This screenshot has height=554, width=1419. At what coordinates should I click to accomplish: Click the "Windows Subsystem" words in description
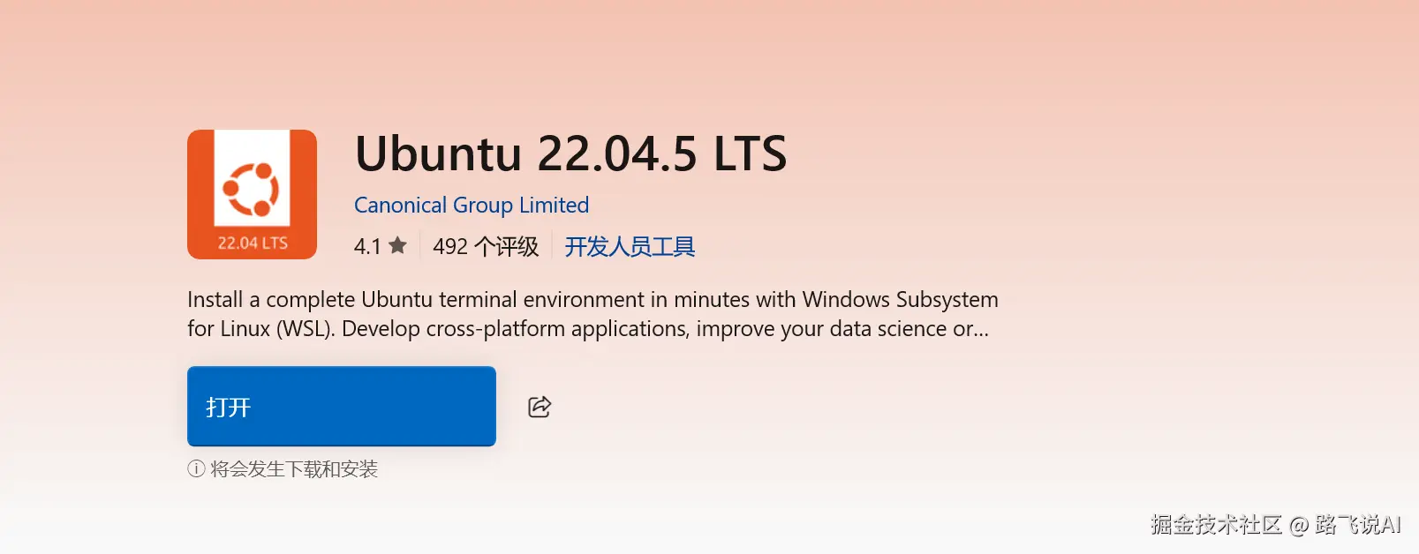[x=900, y=300]
